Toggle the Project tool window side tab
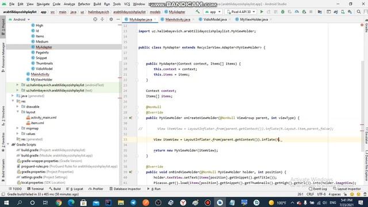The height and width of the screenshot is (207, 368). [3, 26]
